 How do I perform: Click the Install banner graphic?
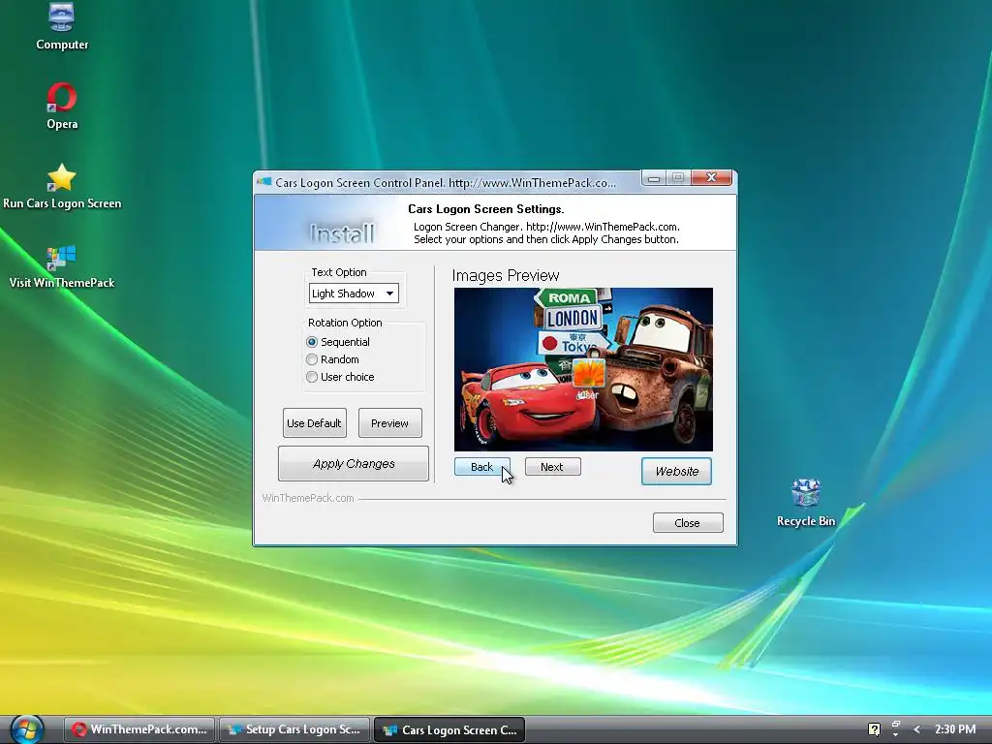(342, 234)
